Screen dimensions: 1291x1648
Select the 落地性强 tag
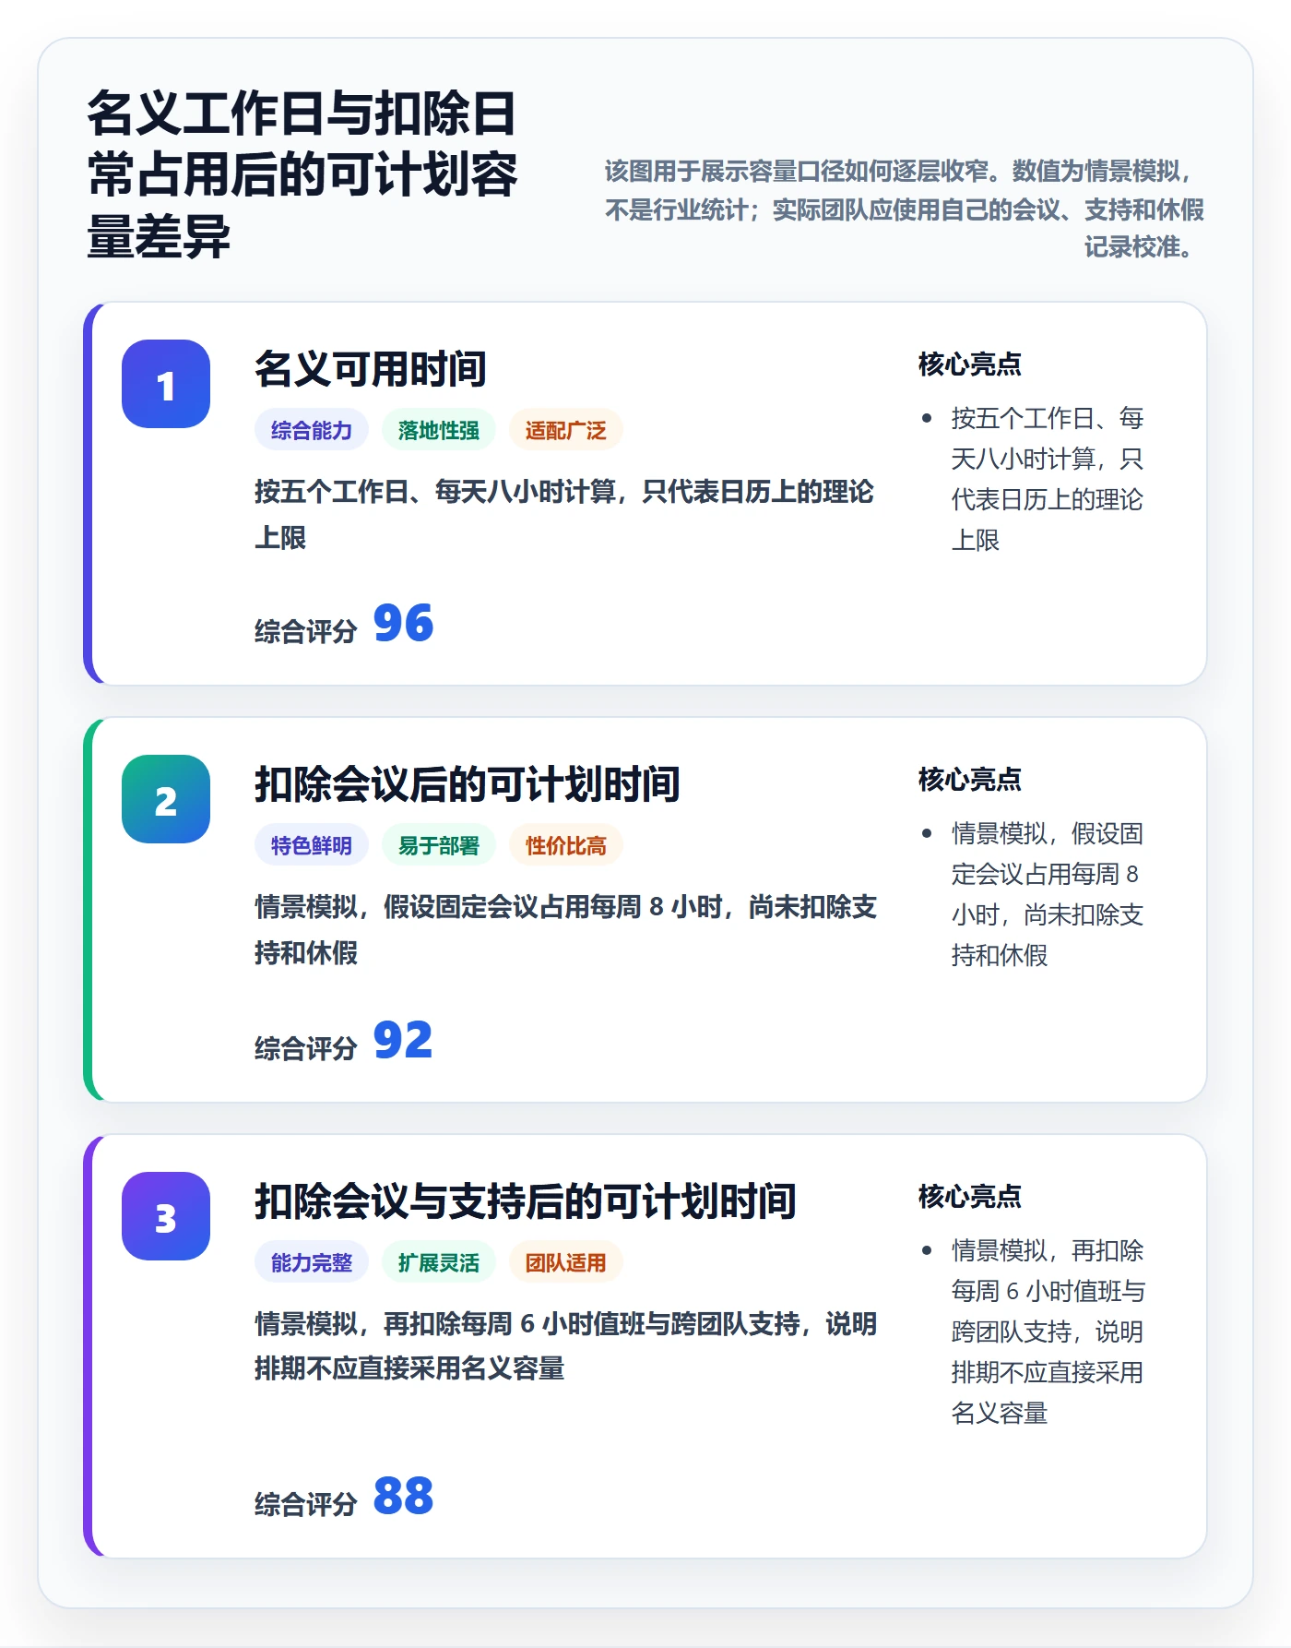click(x=439, y=430)
